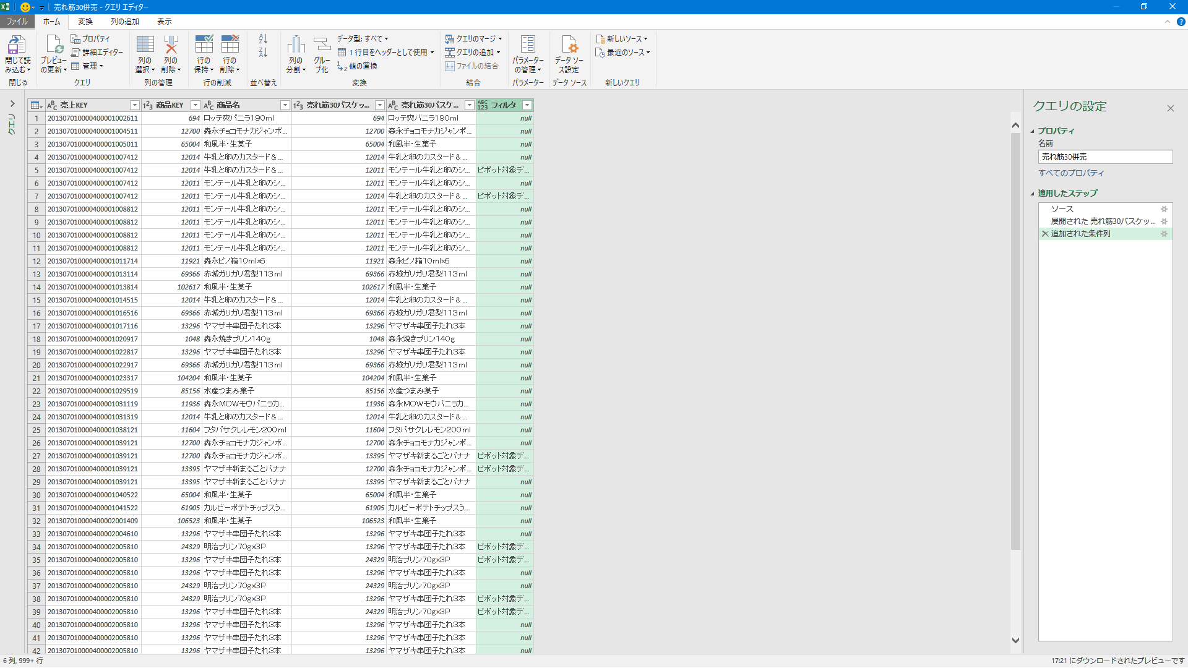Click the query name input field
This screenshot has height=668, width=1188.
point(1105,157)
